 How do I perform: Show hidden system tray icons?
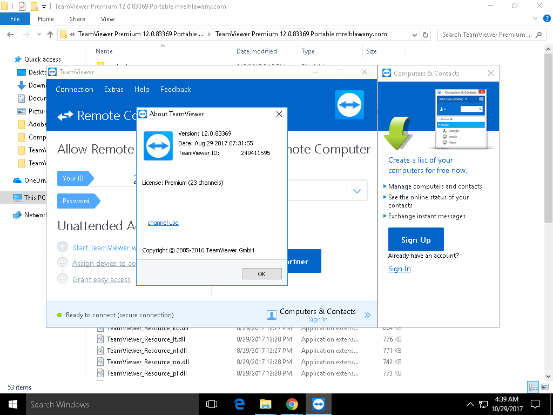tap(470, 404)
